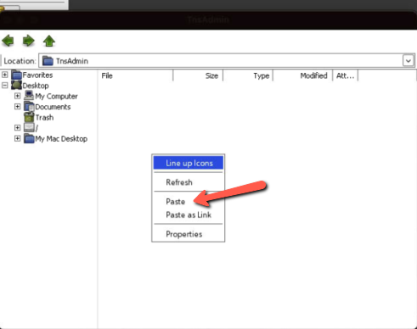The image size is (417, 329).
Task: Navigate up one folder level
Action: [x=49, y=41]
